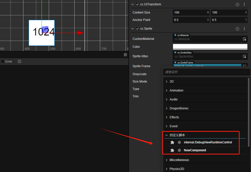Click the Content Size label
Screen dimensions: 251x172
pos(141,13)
